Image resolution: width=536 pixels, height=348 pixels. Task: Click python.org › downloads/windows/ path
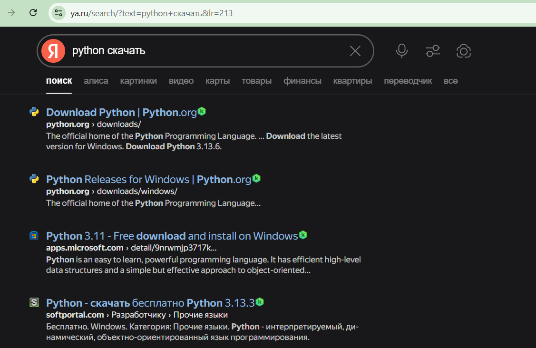112,191
